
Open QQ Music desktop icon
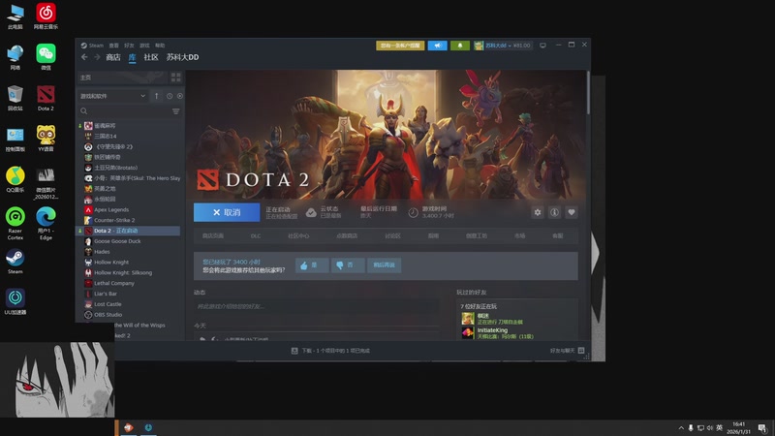pyautogui.click(x=15, y=179)
